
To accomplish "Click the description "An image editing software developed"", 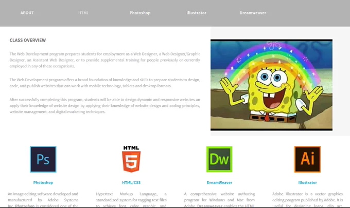I will (43, 200).
